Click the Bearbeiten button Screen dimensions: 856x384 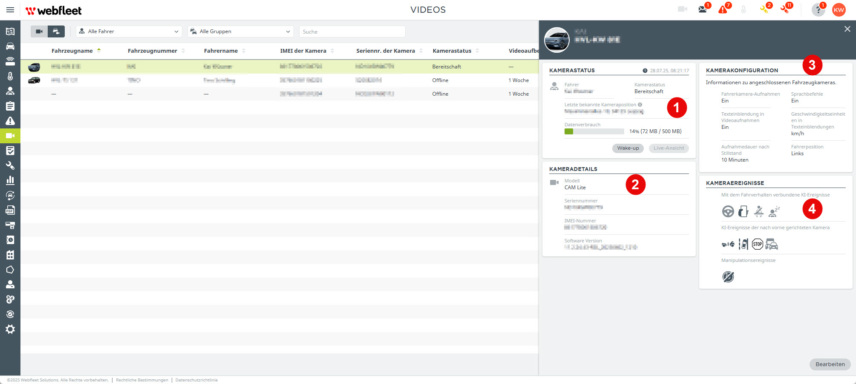point(829,364)
